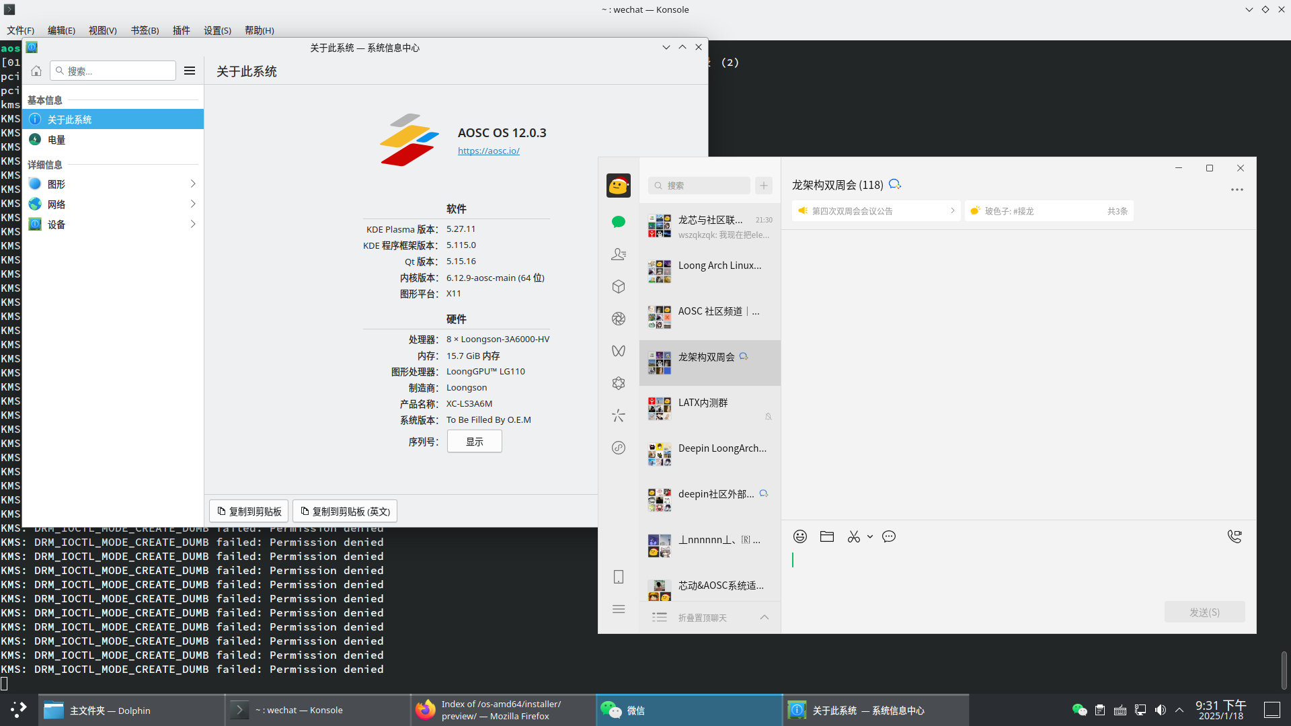Open the emoji picker in the message toolbar
The image size is (1291, 726).
click(x=800, y=536)
